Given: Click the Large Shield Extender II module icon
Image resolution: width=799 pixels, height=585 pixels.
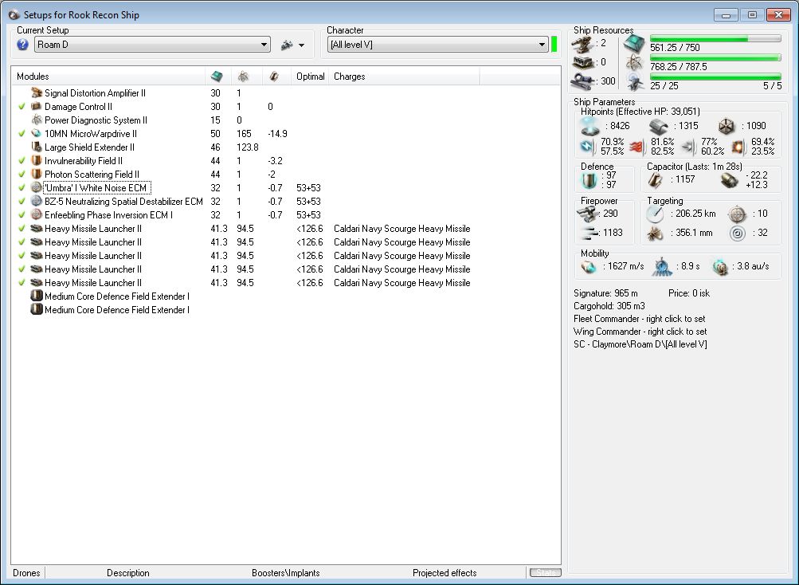Looking at the screenshot, I should [x=36, y=147].
